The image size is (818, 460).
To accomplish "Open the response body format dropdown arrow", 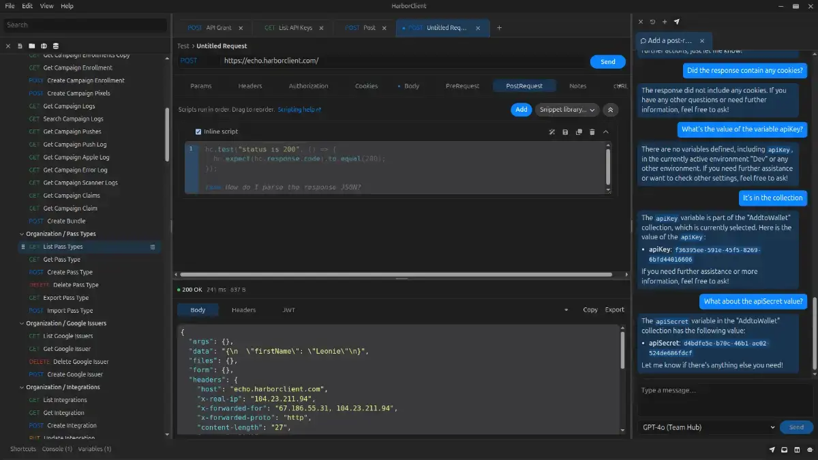I will point(566,310).
